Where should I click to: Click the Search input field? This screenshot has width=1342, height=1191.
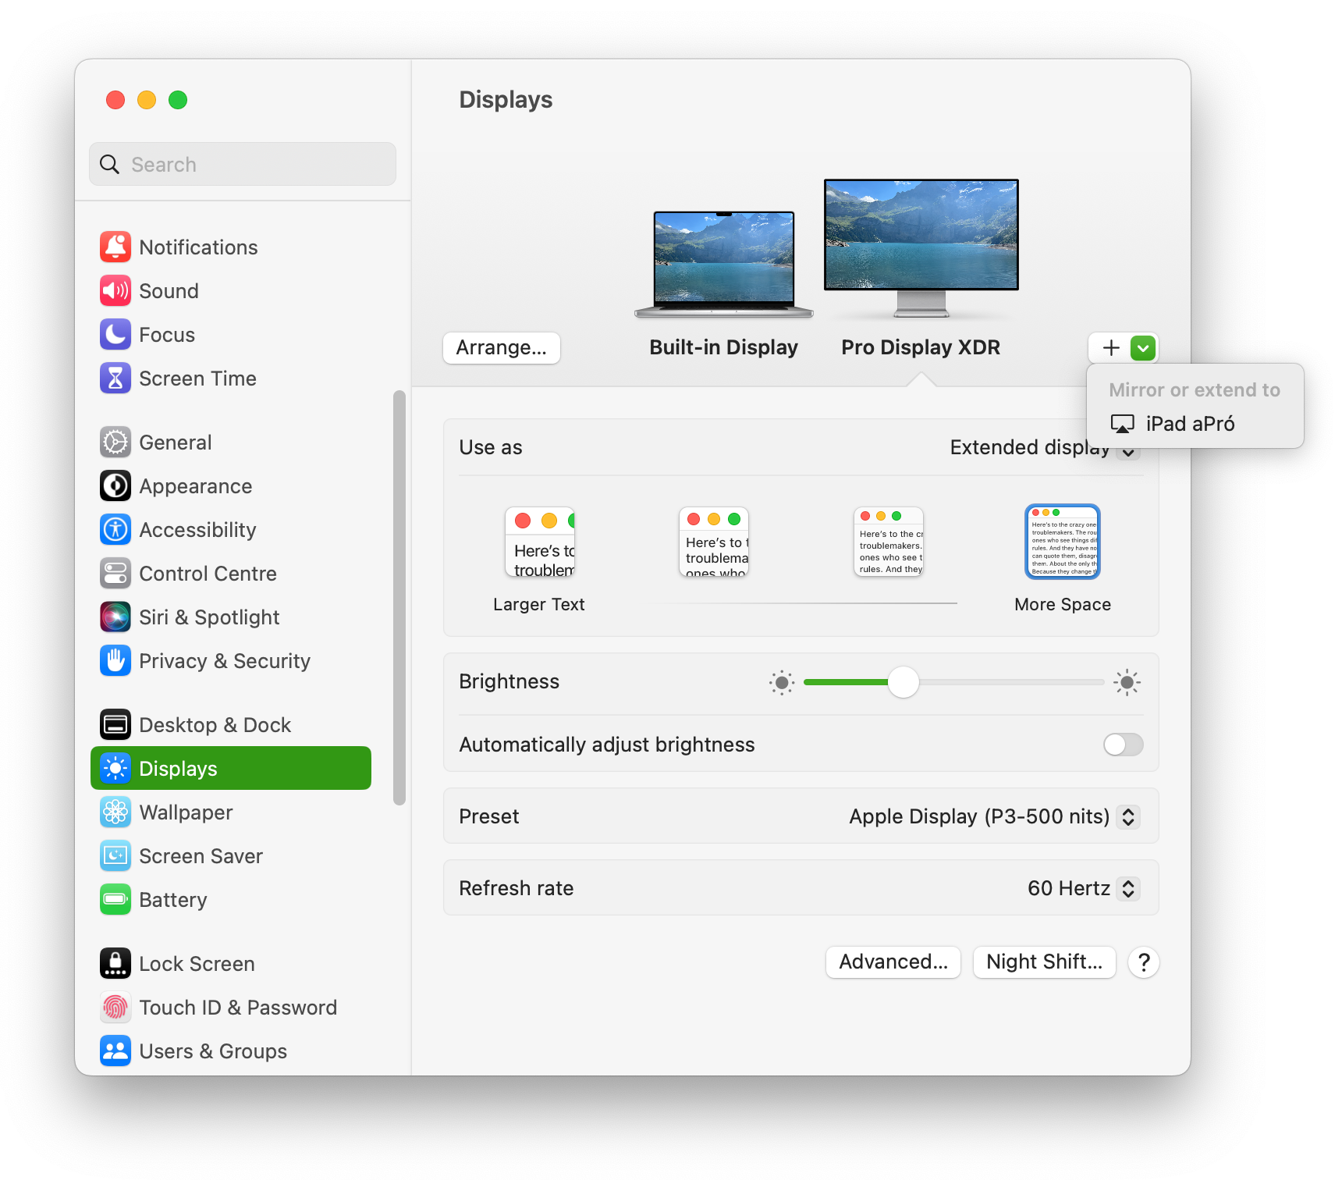click(243, 164)
